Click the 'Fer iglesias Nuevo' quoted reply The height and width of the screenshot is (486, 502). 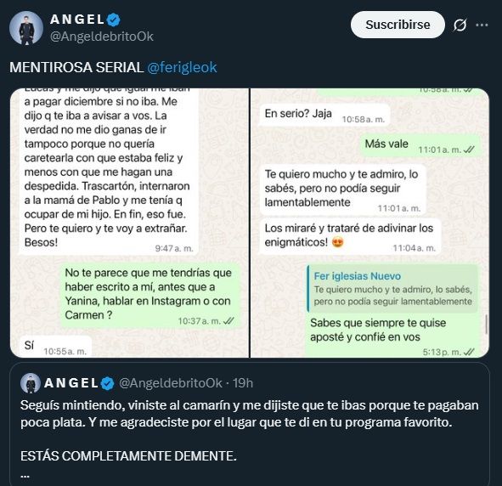[x=392, y=289]
